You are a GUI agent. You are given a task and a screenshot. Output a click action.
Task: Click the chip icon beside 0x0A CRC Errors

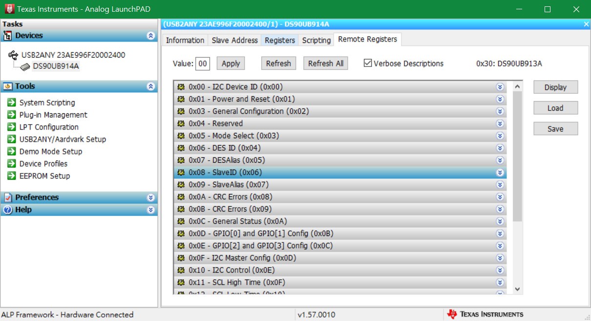tap(181, 197)
